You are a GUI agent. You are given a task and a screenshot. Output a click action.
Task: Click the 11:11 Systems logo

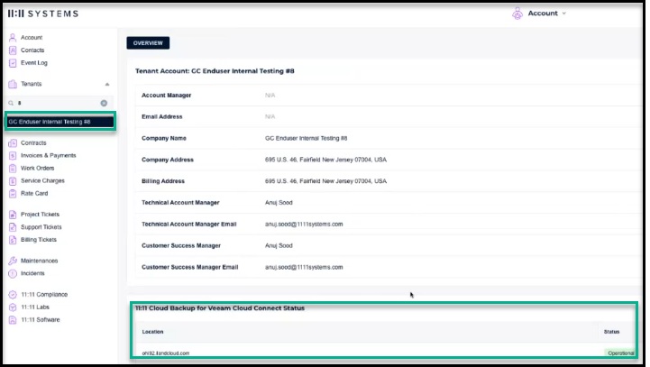pos(43,14)
